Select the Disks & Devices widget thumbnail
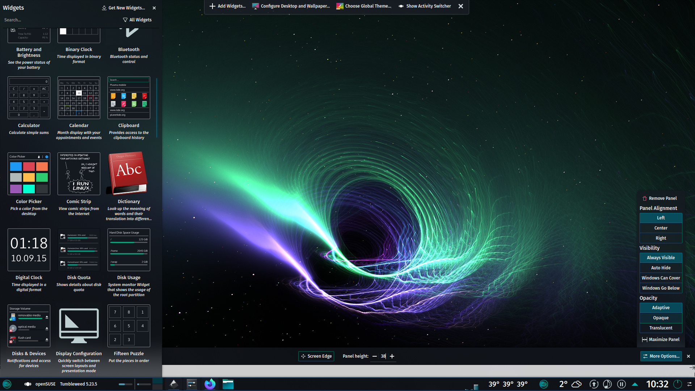This screenshot has height=391, width=695. click(29, 326)
